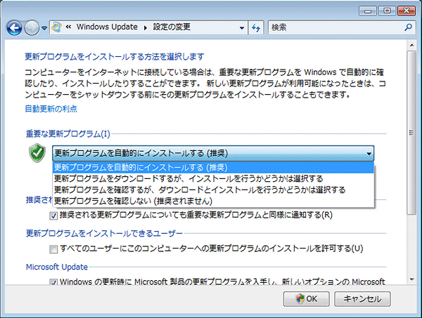Click the 設定の変更 breadcrumb
422x318 pixels.
pyautogui.click(x=172, y=27)
